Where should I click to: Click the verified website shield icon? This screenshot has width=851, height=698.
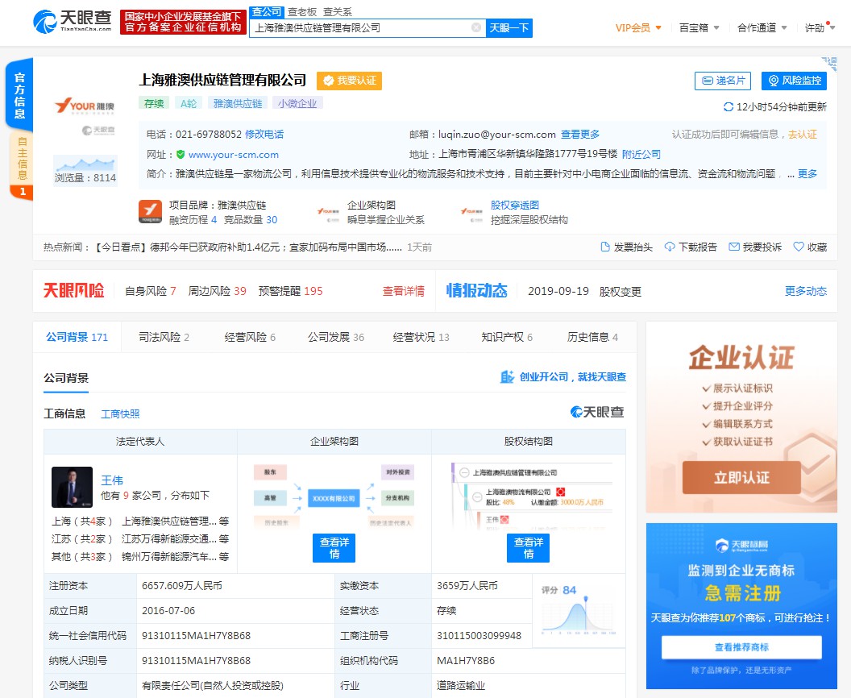[x=181, y=154]
